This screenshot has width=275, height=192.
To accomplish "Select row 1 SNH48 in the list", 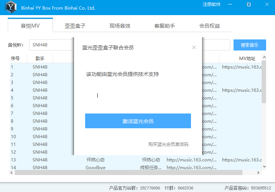I will click(40, 67).
